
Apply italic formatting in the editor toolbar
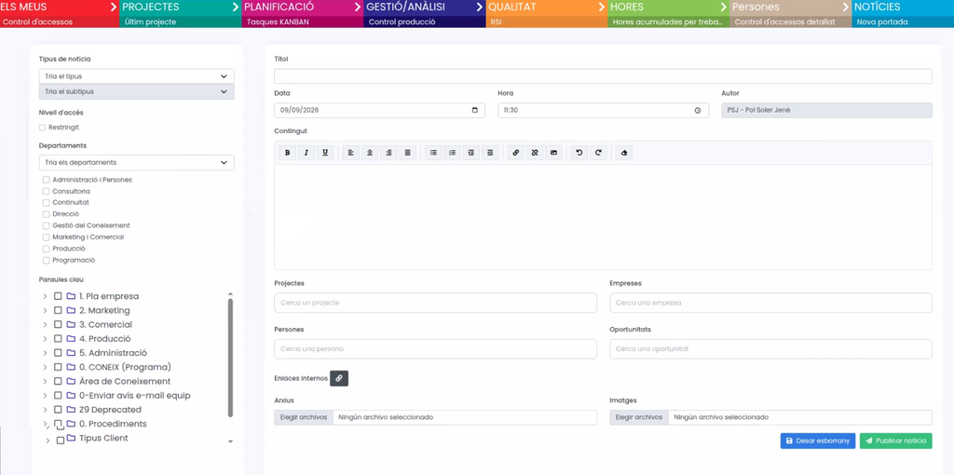coord(306,153)
